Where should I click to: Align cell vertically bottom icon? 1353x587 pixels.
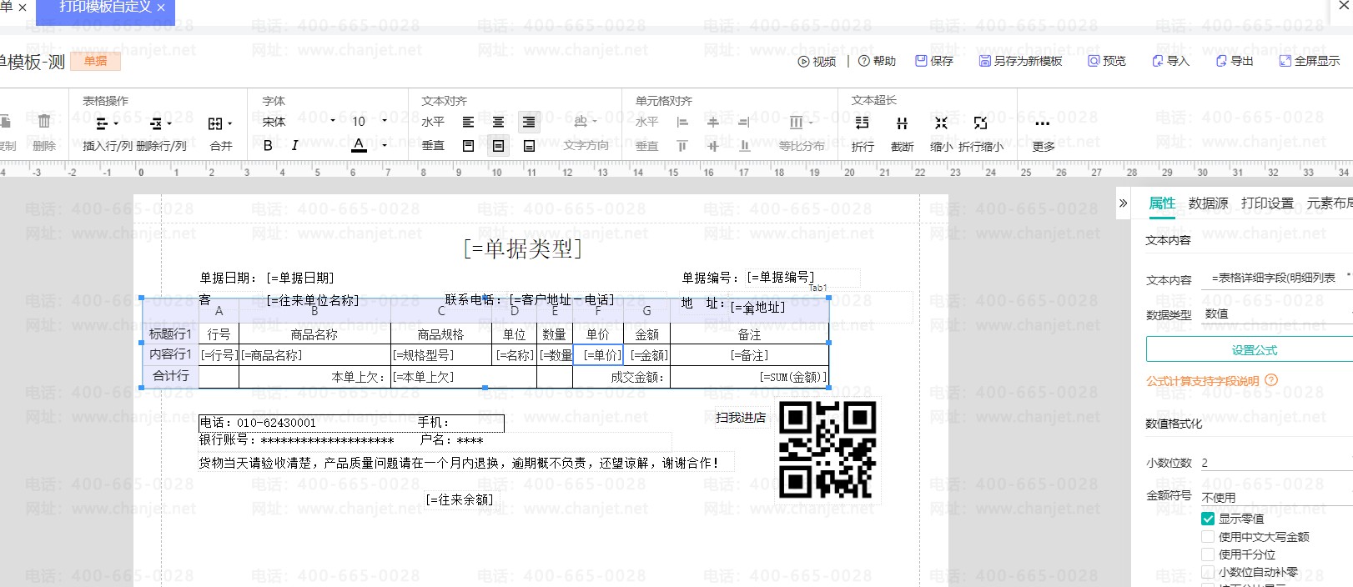(743, 146)
